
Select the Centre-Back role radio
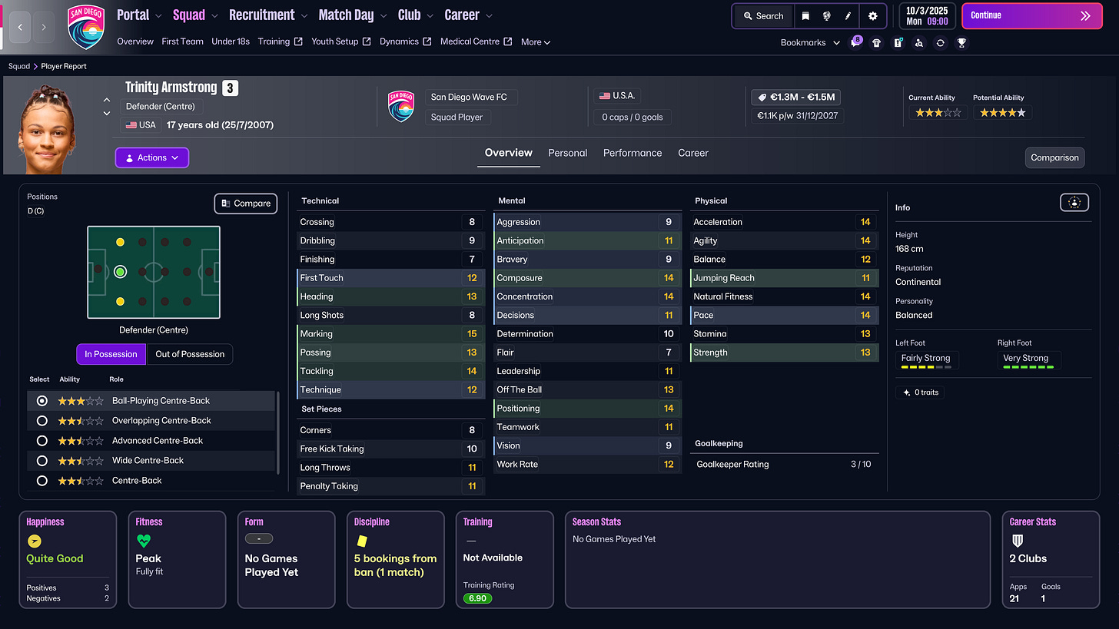tap(42, 481)
